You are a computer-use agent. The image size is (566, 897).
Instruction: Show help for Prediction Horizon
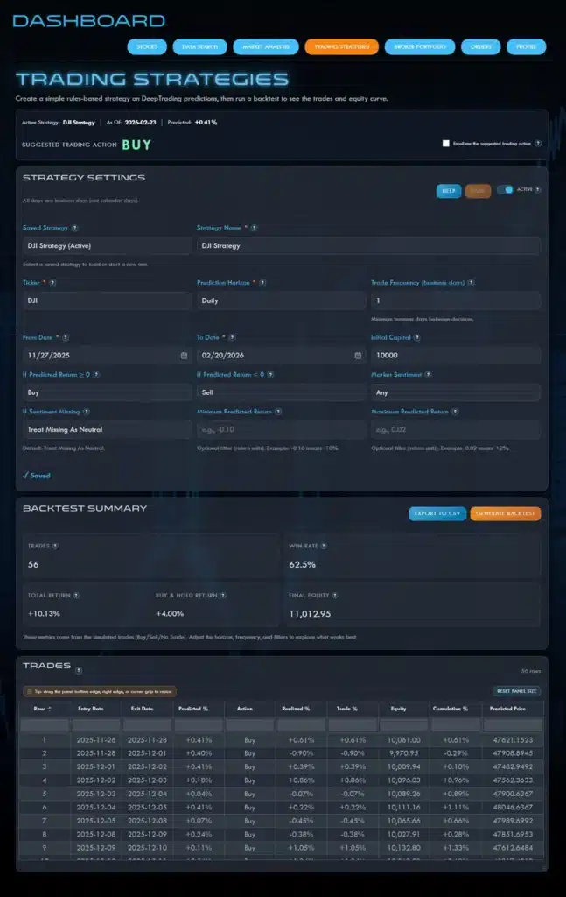[x=262, y=283]
